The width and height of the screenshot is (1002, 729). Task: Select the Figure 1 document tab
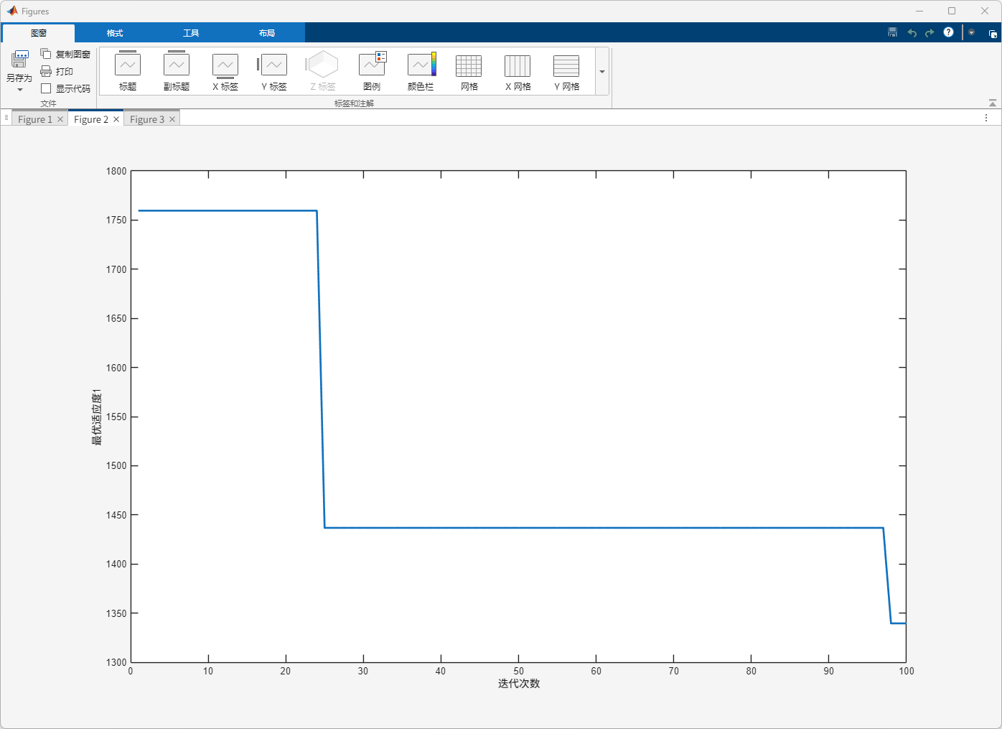(x=34, y=119)
